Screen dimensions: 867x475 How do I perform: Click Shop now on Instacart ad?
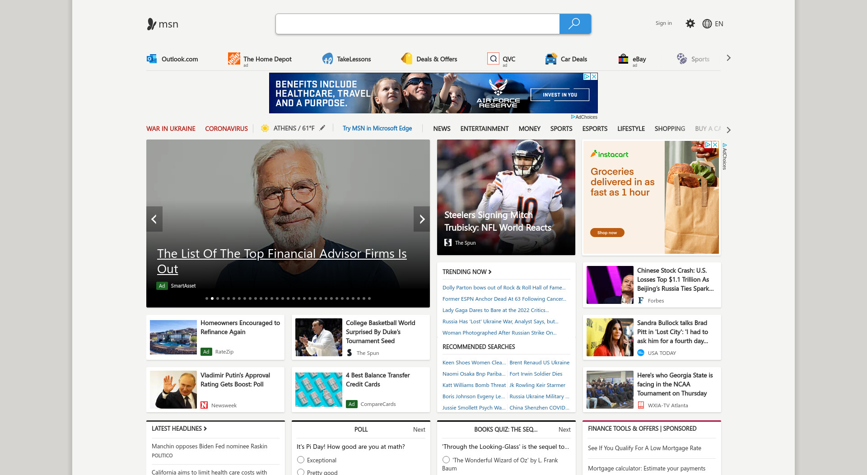tap(607, 233)
